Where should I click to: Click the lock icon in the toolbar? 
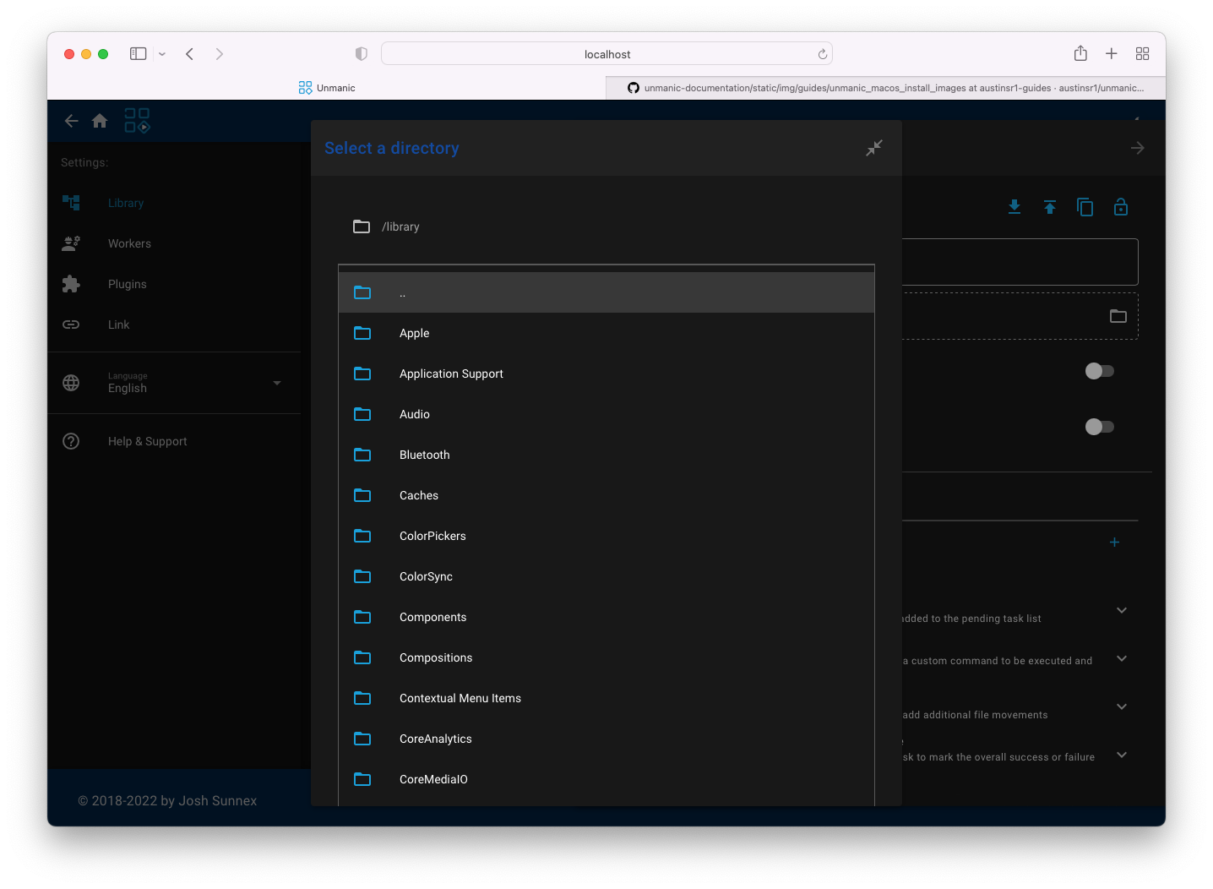(1121, 207)
